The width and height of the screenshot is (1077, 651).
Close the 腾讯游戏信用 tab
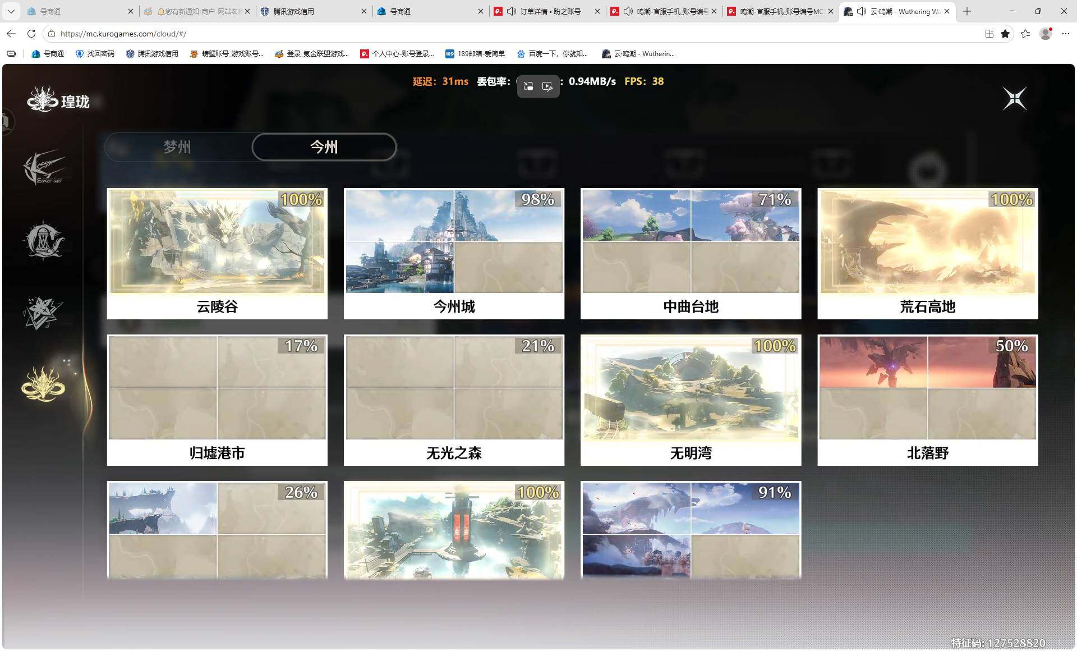(363, 11)
